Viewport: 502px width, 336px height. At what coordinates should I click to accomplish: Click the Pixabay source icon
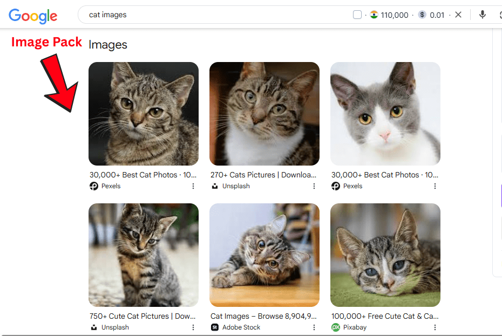click(336, 327)
